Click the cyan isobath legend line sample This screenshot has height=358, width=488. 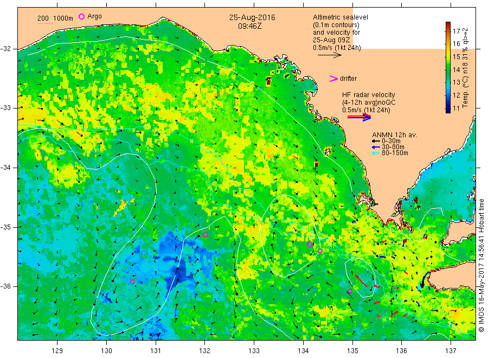(x=45, y=23)
